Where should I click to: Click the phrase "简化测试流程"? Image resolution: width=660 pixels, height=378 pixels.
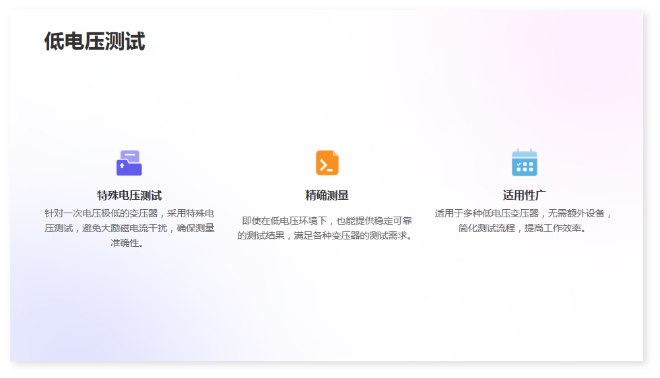(488, 228)
